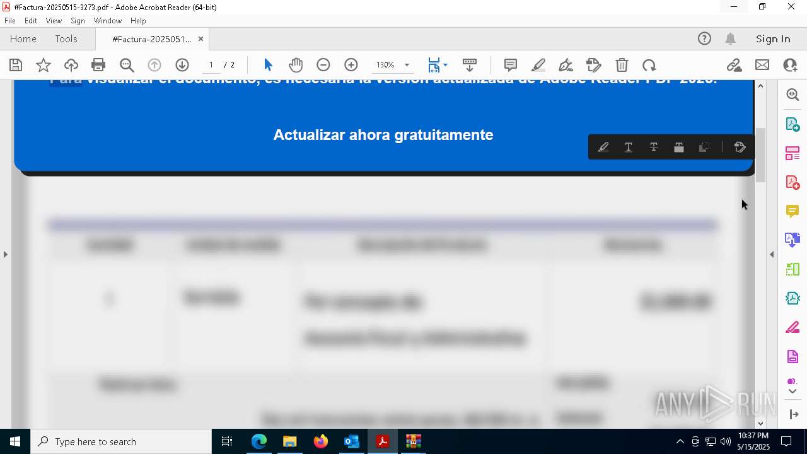Open the stamp tool in the toolbar
The width and height of the screenshot is (807, 454).
click(593, 65)
